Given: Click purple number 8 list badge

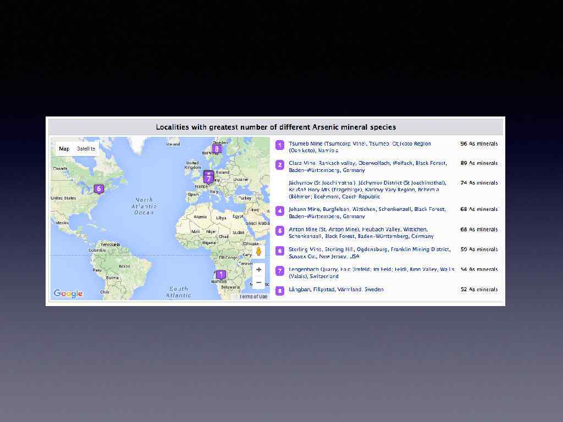Looking at the screenshot, I should click(x=280, y=291).
